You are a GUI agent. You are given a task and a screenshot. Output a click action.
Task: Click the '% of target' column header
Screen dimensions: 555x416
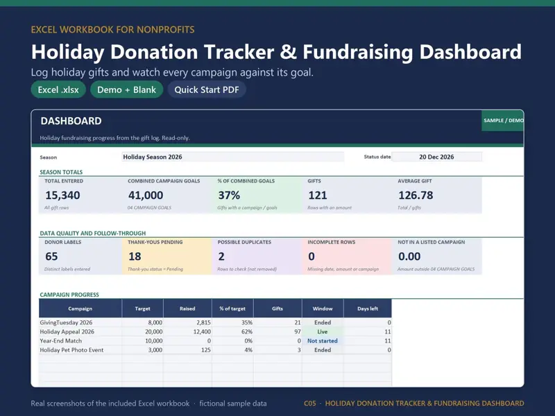[232, 309]
